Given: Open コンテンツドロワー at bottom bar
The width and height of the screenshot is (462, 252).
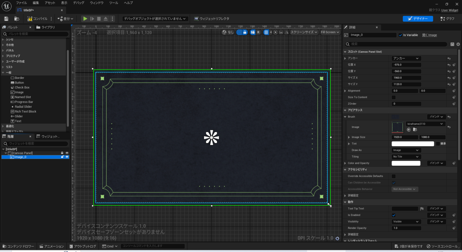Looking at the screenshot, I should pos(18,246).
